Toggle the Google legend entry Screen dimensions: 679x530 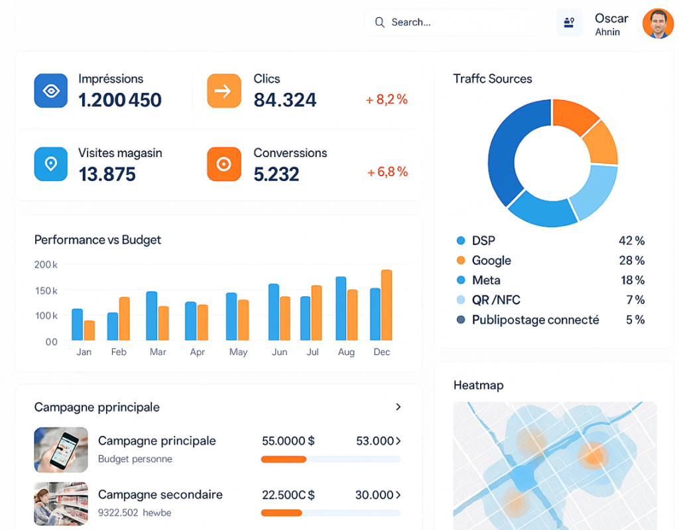pos(491,260)
